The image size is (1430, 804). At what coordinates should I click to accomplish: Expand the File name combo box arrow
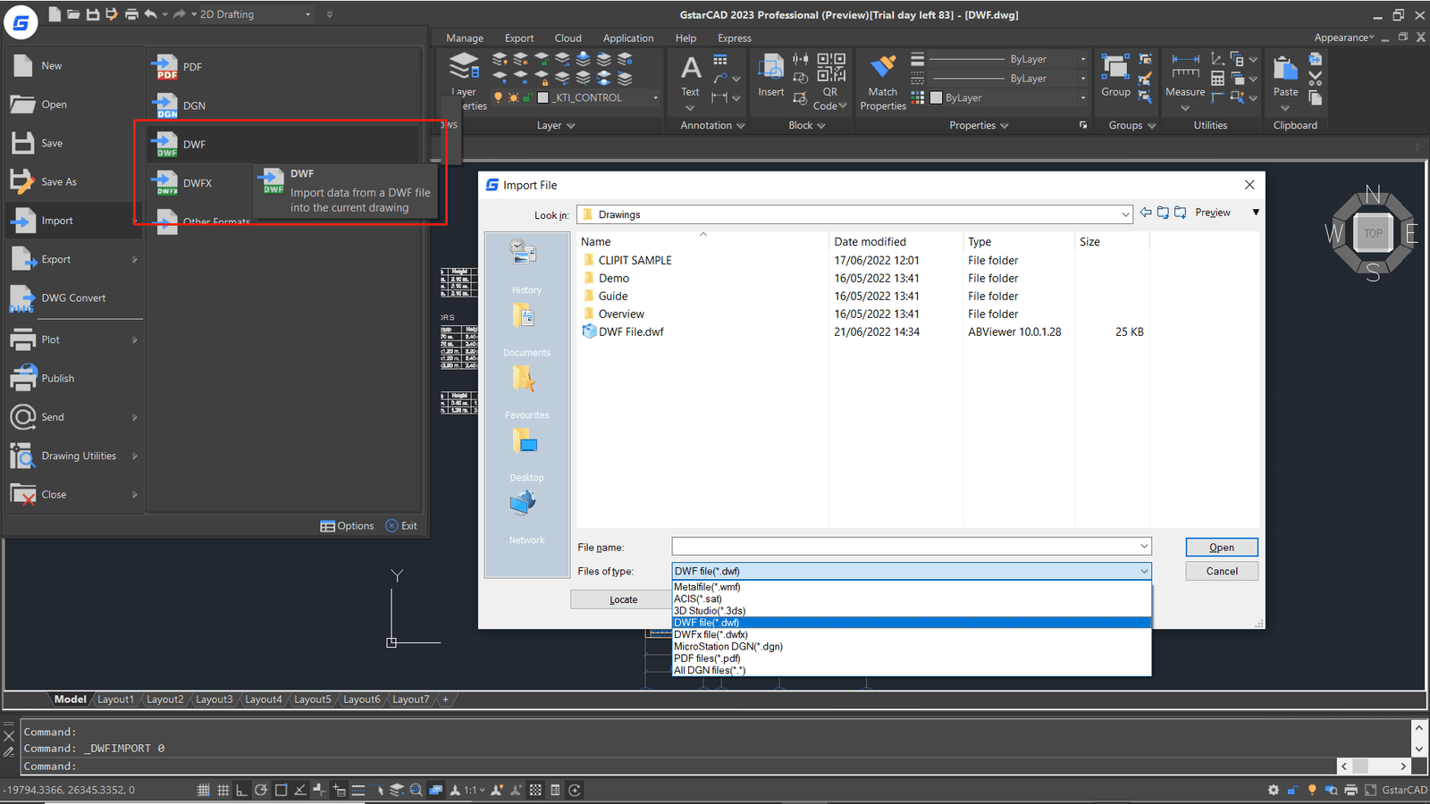(1143, 547)
